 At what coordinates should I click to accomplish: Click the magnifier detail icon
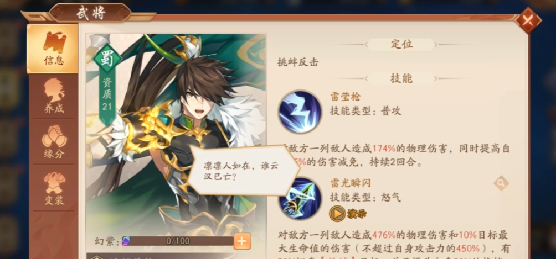pyautogui.click(x=501, y=183)
